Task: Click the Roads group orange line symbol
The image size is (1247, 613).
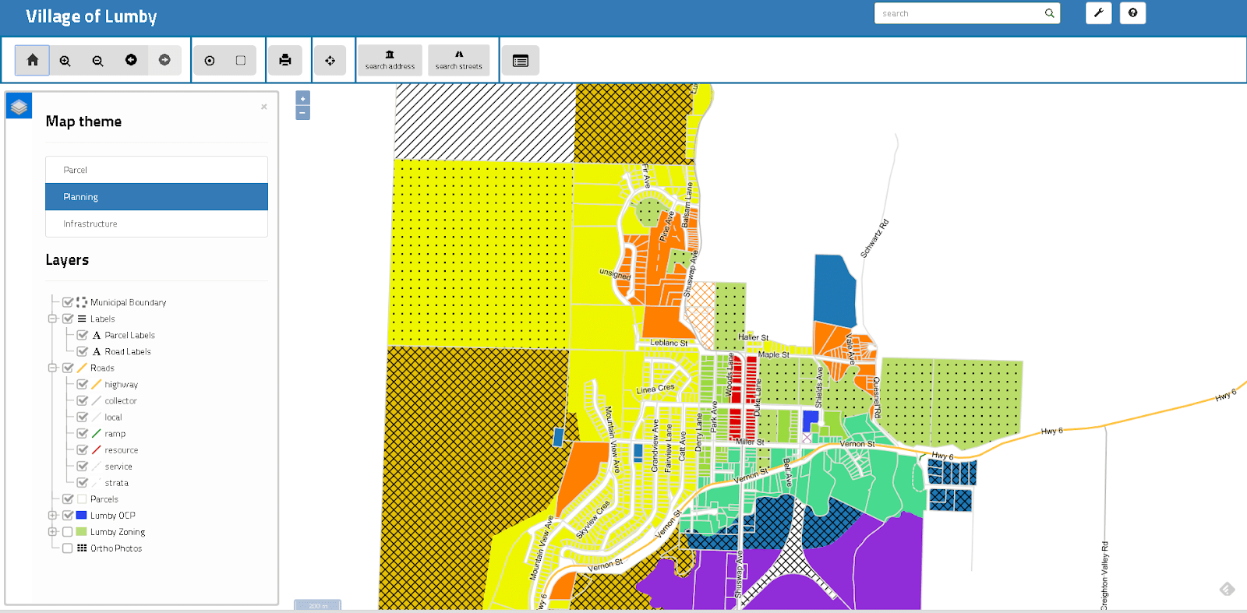Action: click(x=82, y=368)
